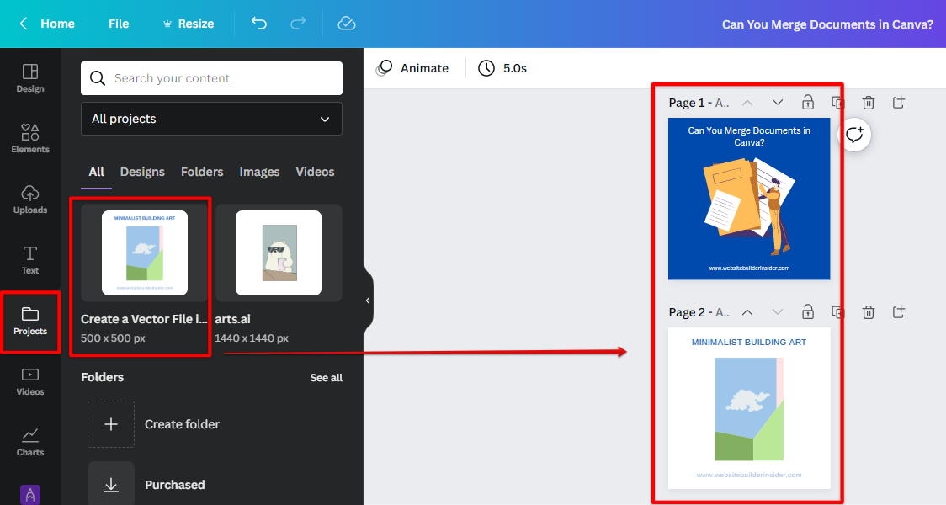Switch to the Designs tab
The image size is (946, 505).
click(x=142, y=172)
